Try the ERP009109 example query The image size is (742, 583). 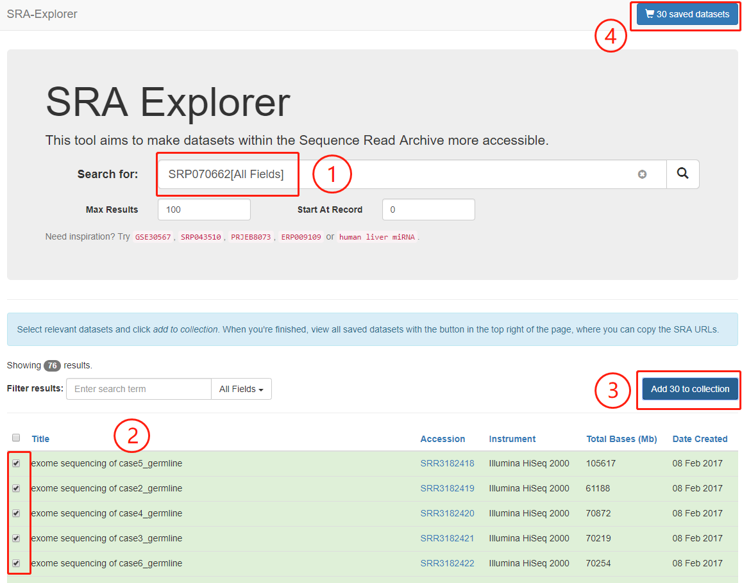(301, 237)
